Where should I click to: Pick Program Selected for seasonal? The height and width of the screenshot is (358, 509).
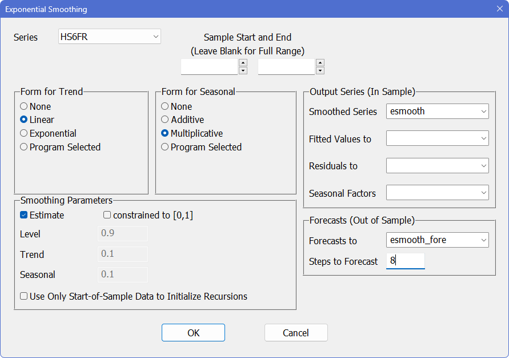[x=165, y=147]
